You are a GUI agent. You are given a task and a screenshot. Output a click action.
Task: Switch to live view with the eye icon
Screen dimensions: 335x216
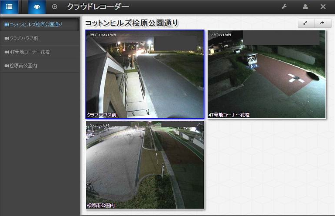37,7
